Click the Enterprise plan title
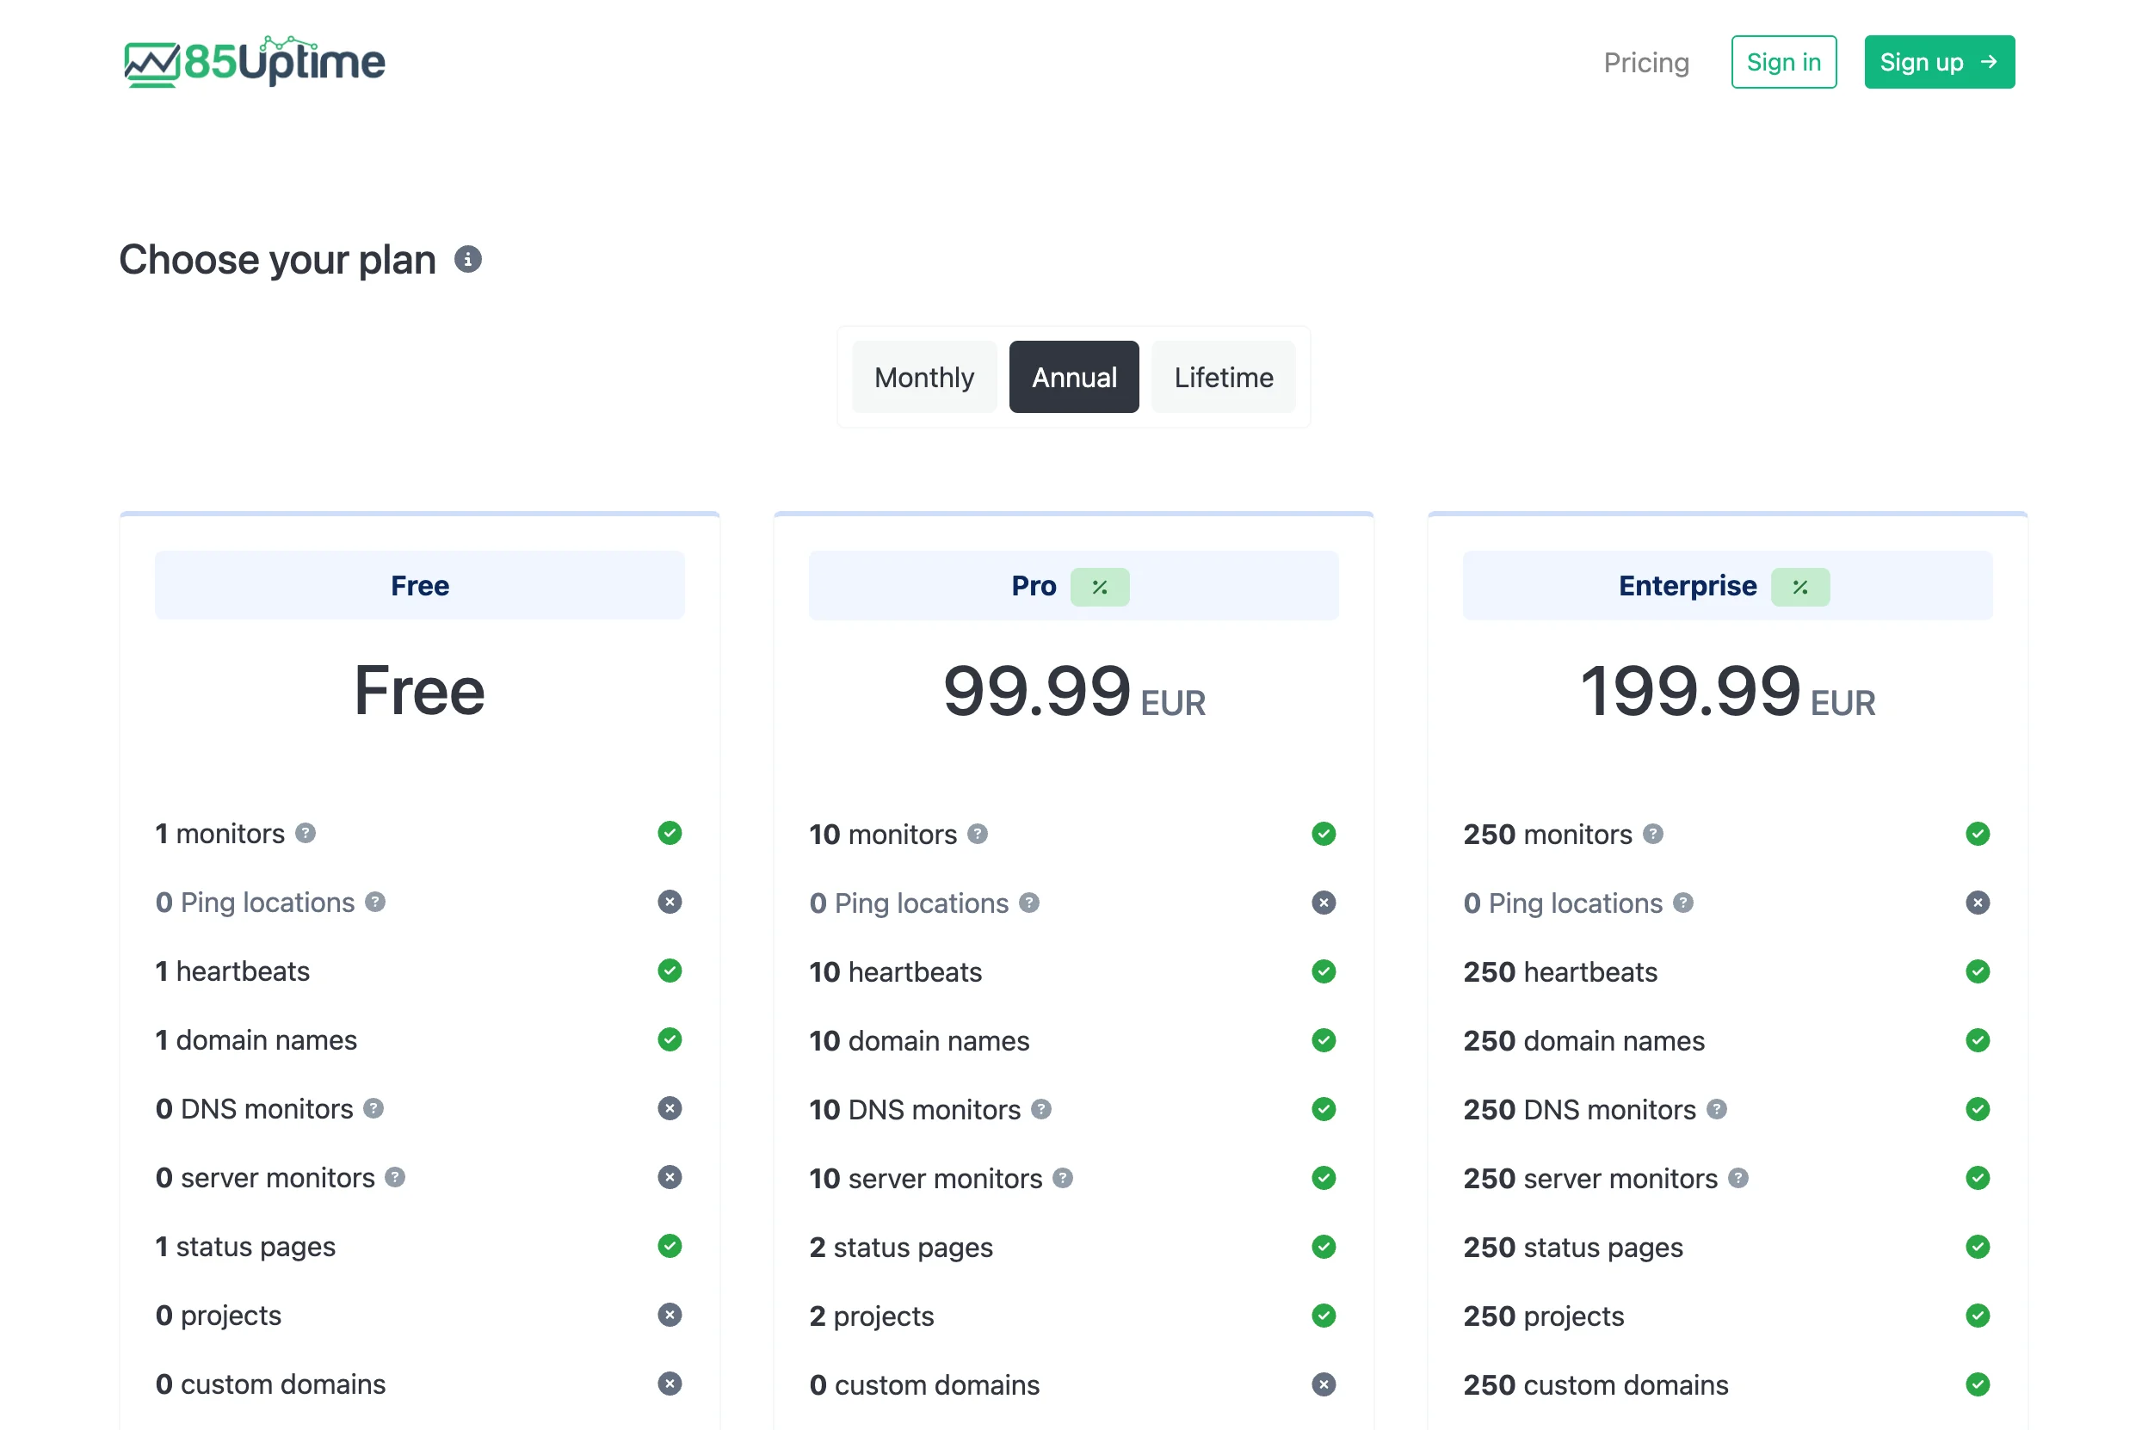This screenshot has height=1430, width=2148. [1687, 585]
